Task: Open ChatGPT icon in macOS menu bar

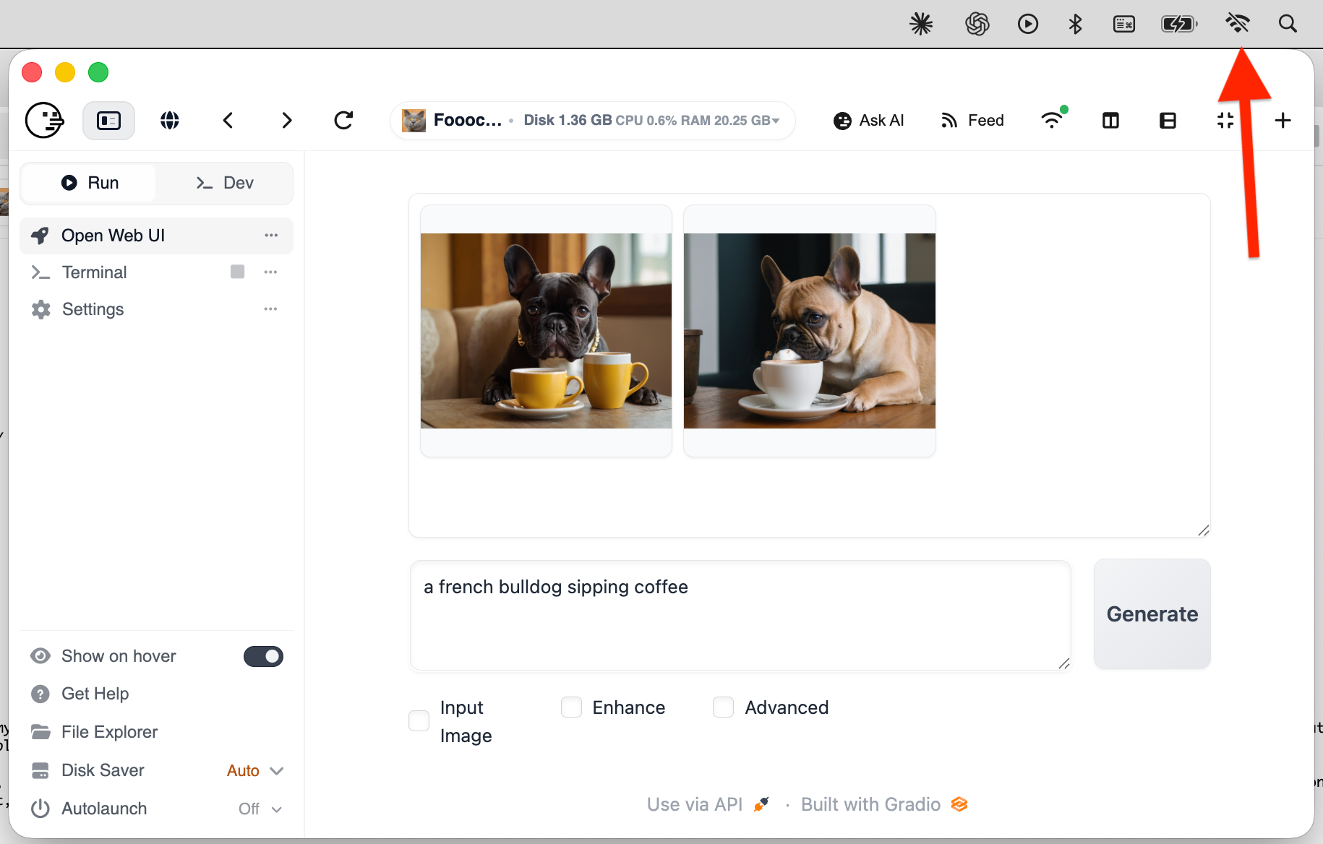Action: click(x=977, y=24)
